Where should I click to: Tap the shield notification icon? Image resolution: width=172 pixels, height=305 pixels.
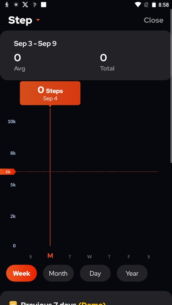(x=16, y=5)
